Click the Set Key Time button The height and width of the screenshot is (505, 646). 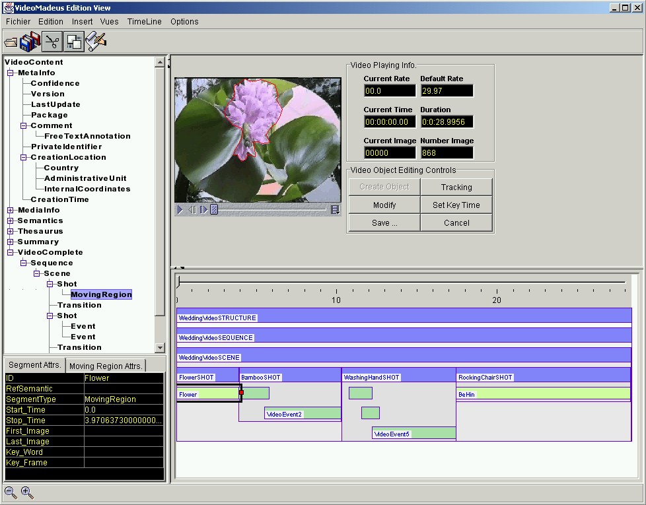tap(456, 205)
